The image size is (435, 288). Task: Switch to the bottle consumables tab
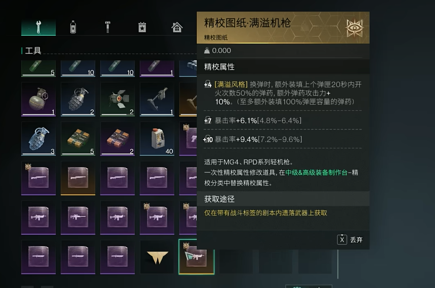pyautogui.click(x=73, y=27)
